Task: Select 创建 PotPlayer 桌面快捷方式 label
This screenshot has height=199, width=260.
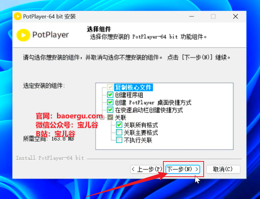Action: tap(153, 102)
